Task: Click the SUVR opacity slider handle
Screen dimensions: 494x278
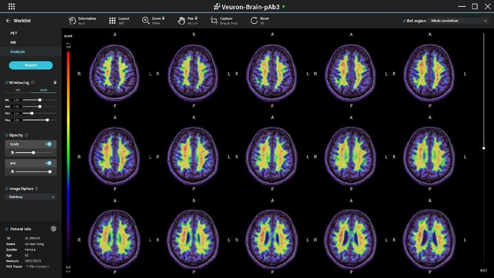Action: [34, 152]
